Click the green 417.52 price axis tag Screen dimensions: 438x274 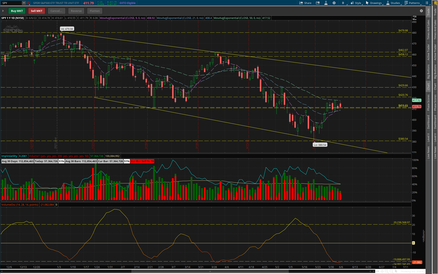click(416, 100)
